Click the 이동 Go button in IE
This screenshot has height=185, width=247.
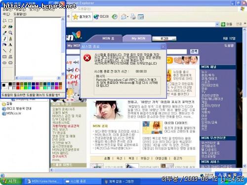(x=227, y=24)
